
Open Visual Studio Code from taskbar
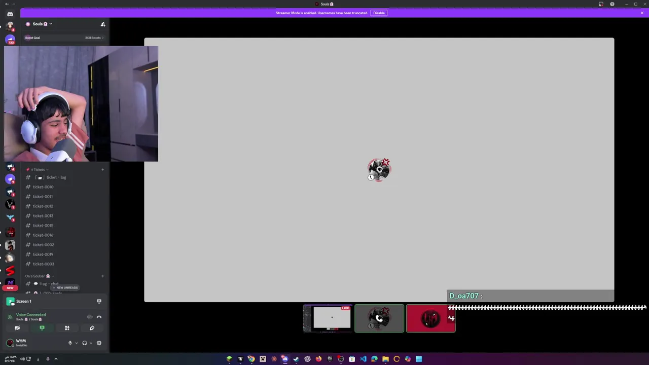pyautogui.click(x=363, y=359)
